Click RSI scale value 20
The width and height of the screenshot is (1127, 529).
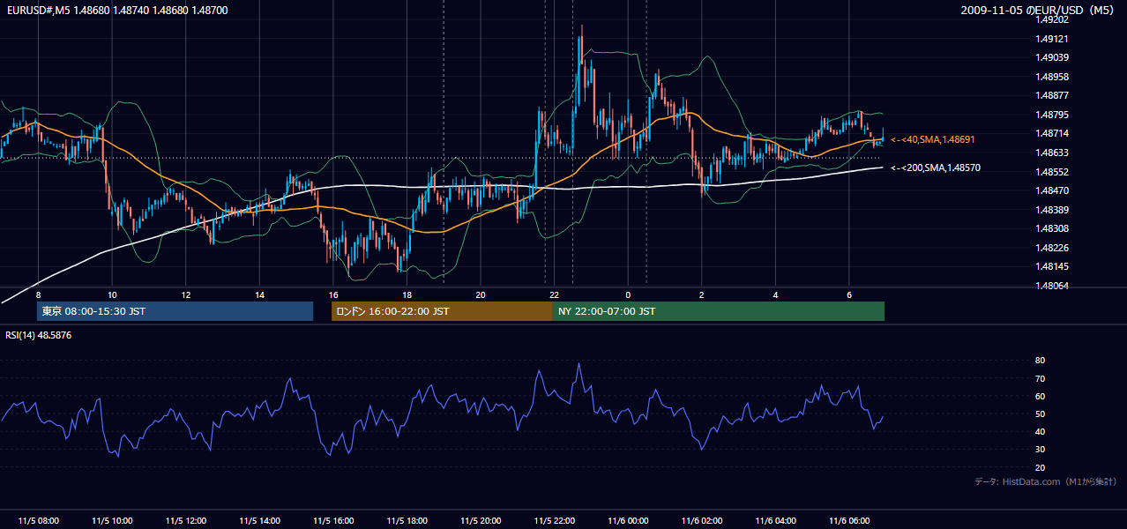tap(1040, 467)
